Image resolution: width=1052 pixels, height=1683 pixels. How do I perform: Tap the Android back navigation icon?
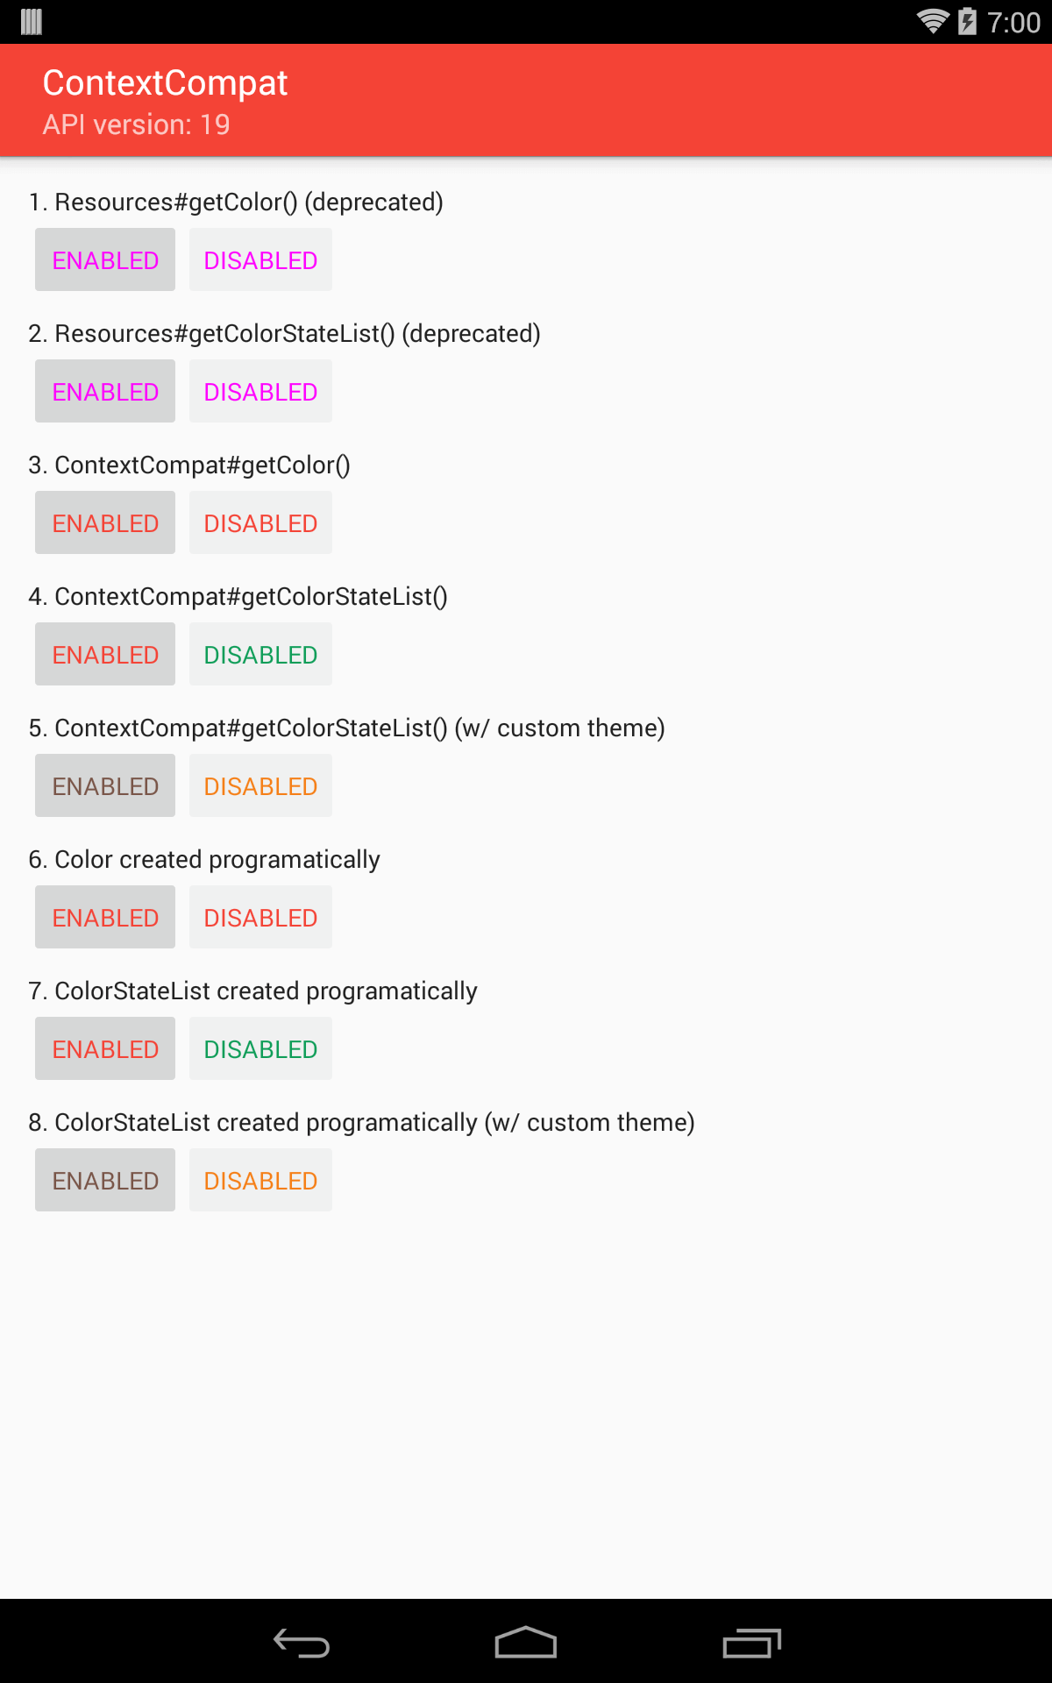[301, 1643]
